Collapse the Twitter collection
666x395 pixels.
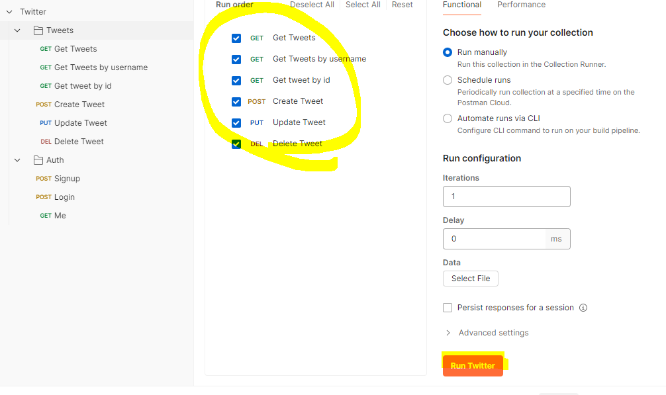click(x=9, y=12)
